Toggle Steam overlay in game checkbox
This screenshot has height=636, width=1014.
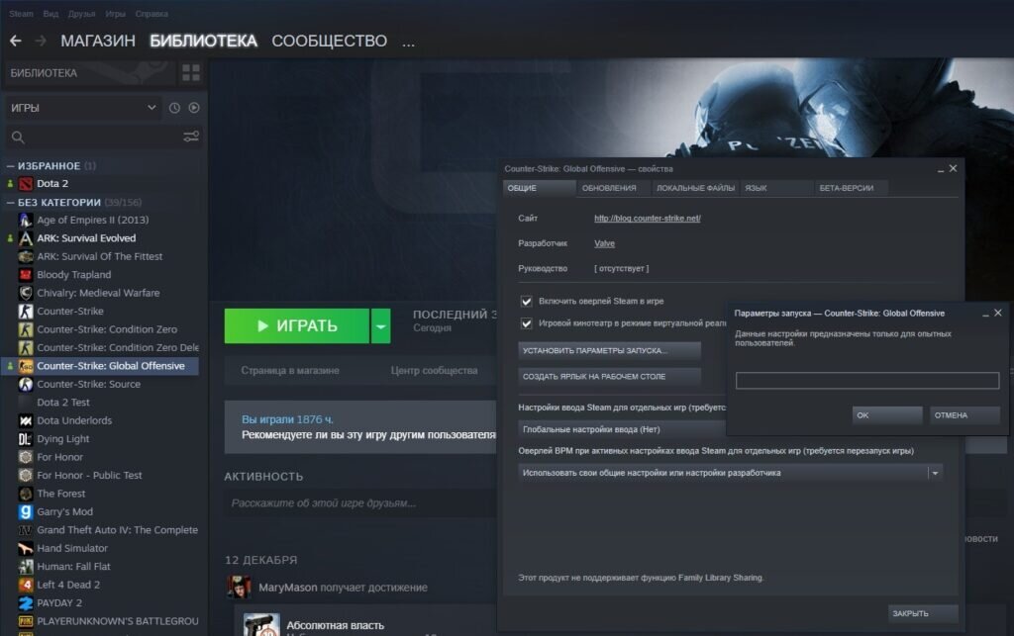[527, 302]
